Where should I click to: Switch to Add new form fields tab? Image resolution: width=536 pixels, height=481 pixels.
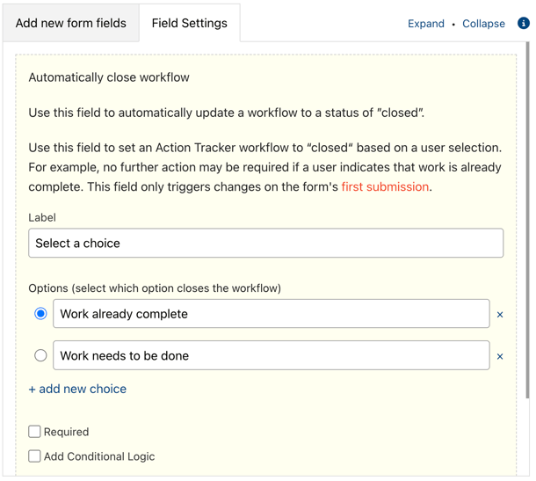[71, 23]
